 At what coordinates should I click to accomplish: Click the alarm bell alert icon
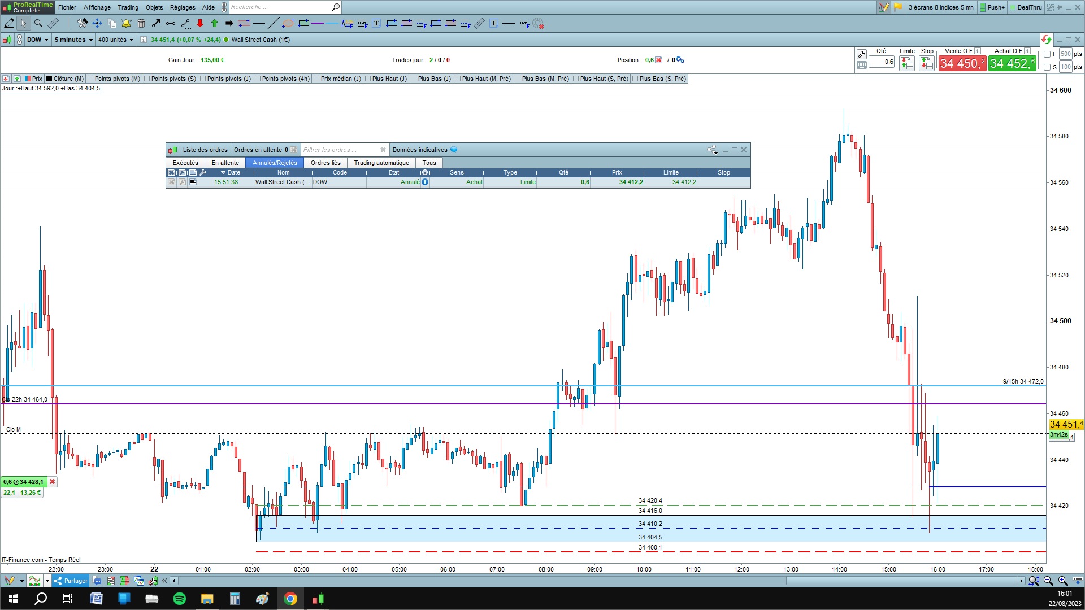tap(126, 23)
